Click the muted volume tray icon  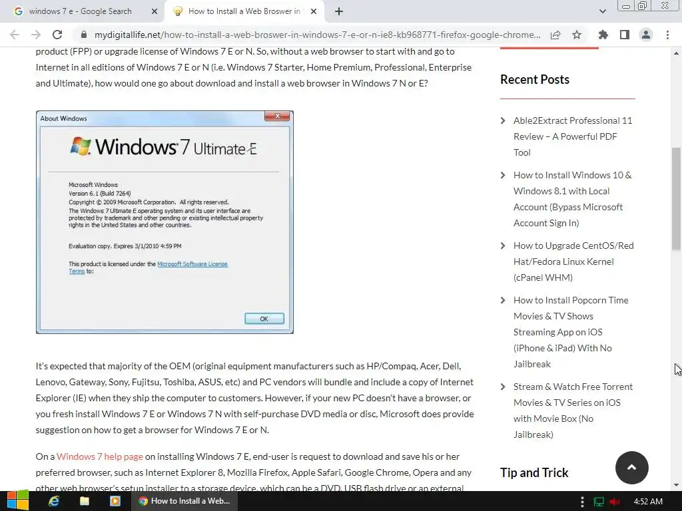click(615, 502)
